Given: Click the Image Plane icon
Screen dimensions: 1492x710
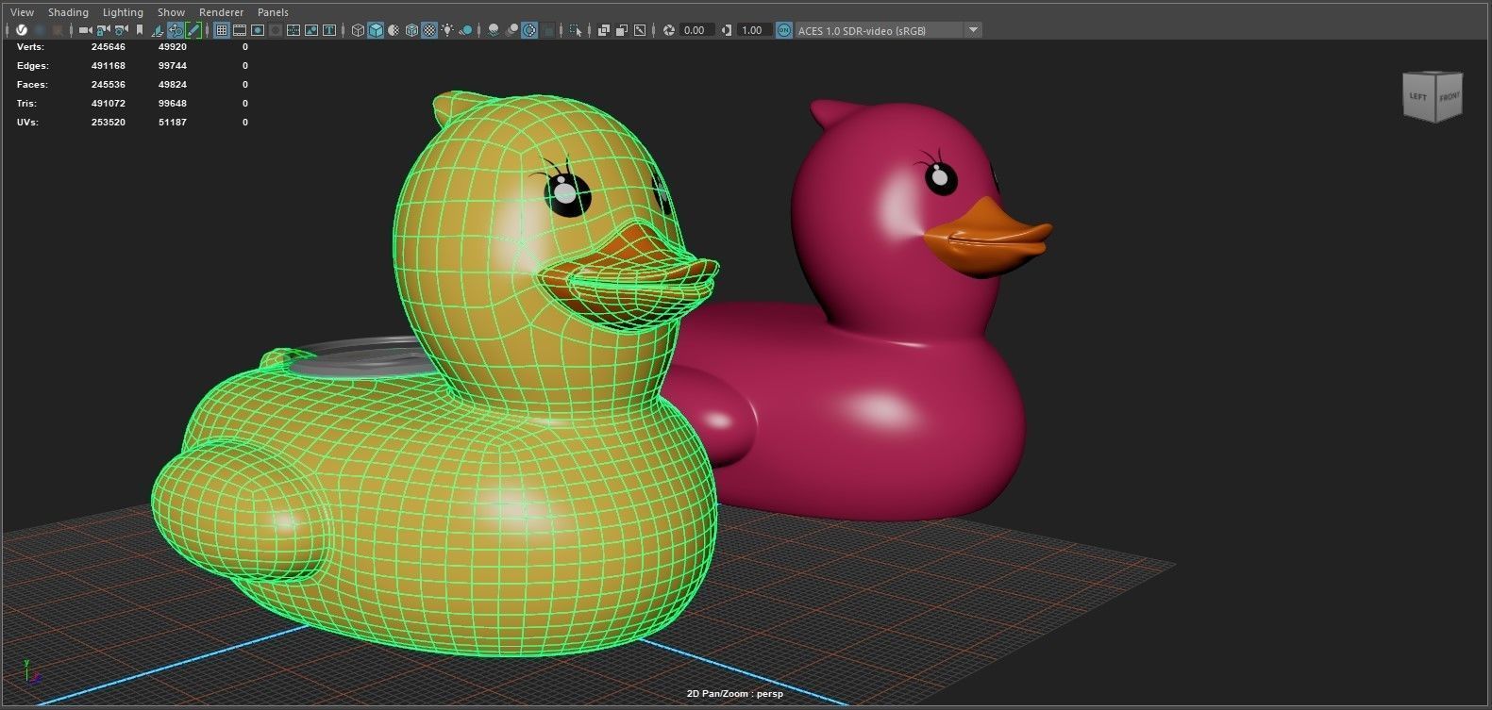Looking at the screenshot, I should click(x=158, y=30).
